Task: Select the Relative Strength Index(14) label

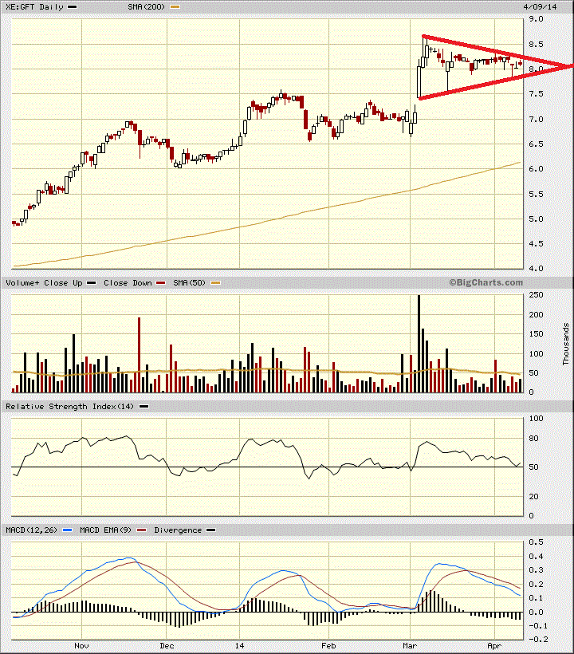Action: [x=69, y=407]
